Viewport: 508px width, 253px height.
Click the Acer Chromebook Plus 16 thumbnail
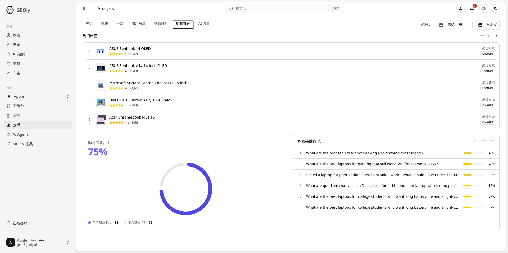[101, 120]
